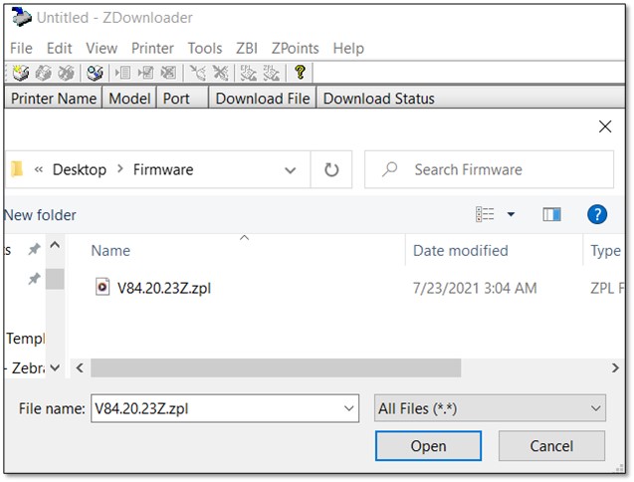Expand the File name dropdown list

[348, 408]
